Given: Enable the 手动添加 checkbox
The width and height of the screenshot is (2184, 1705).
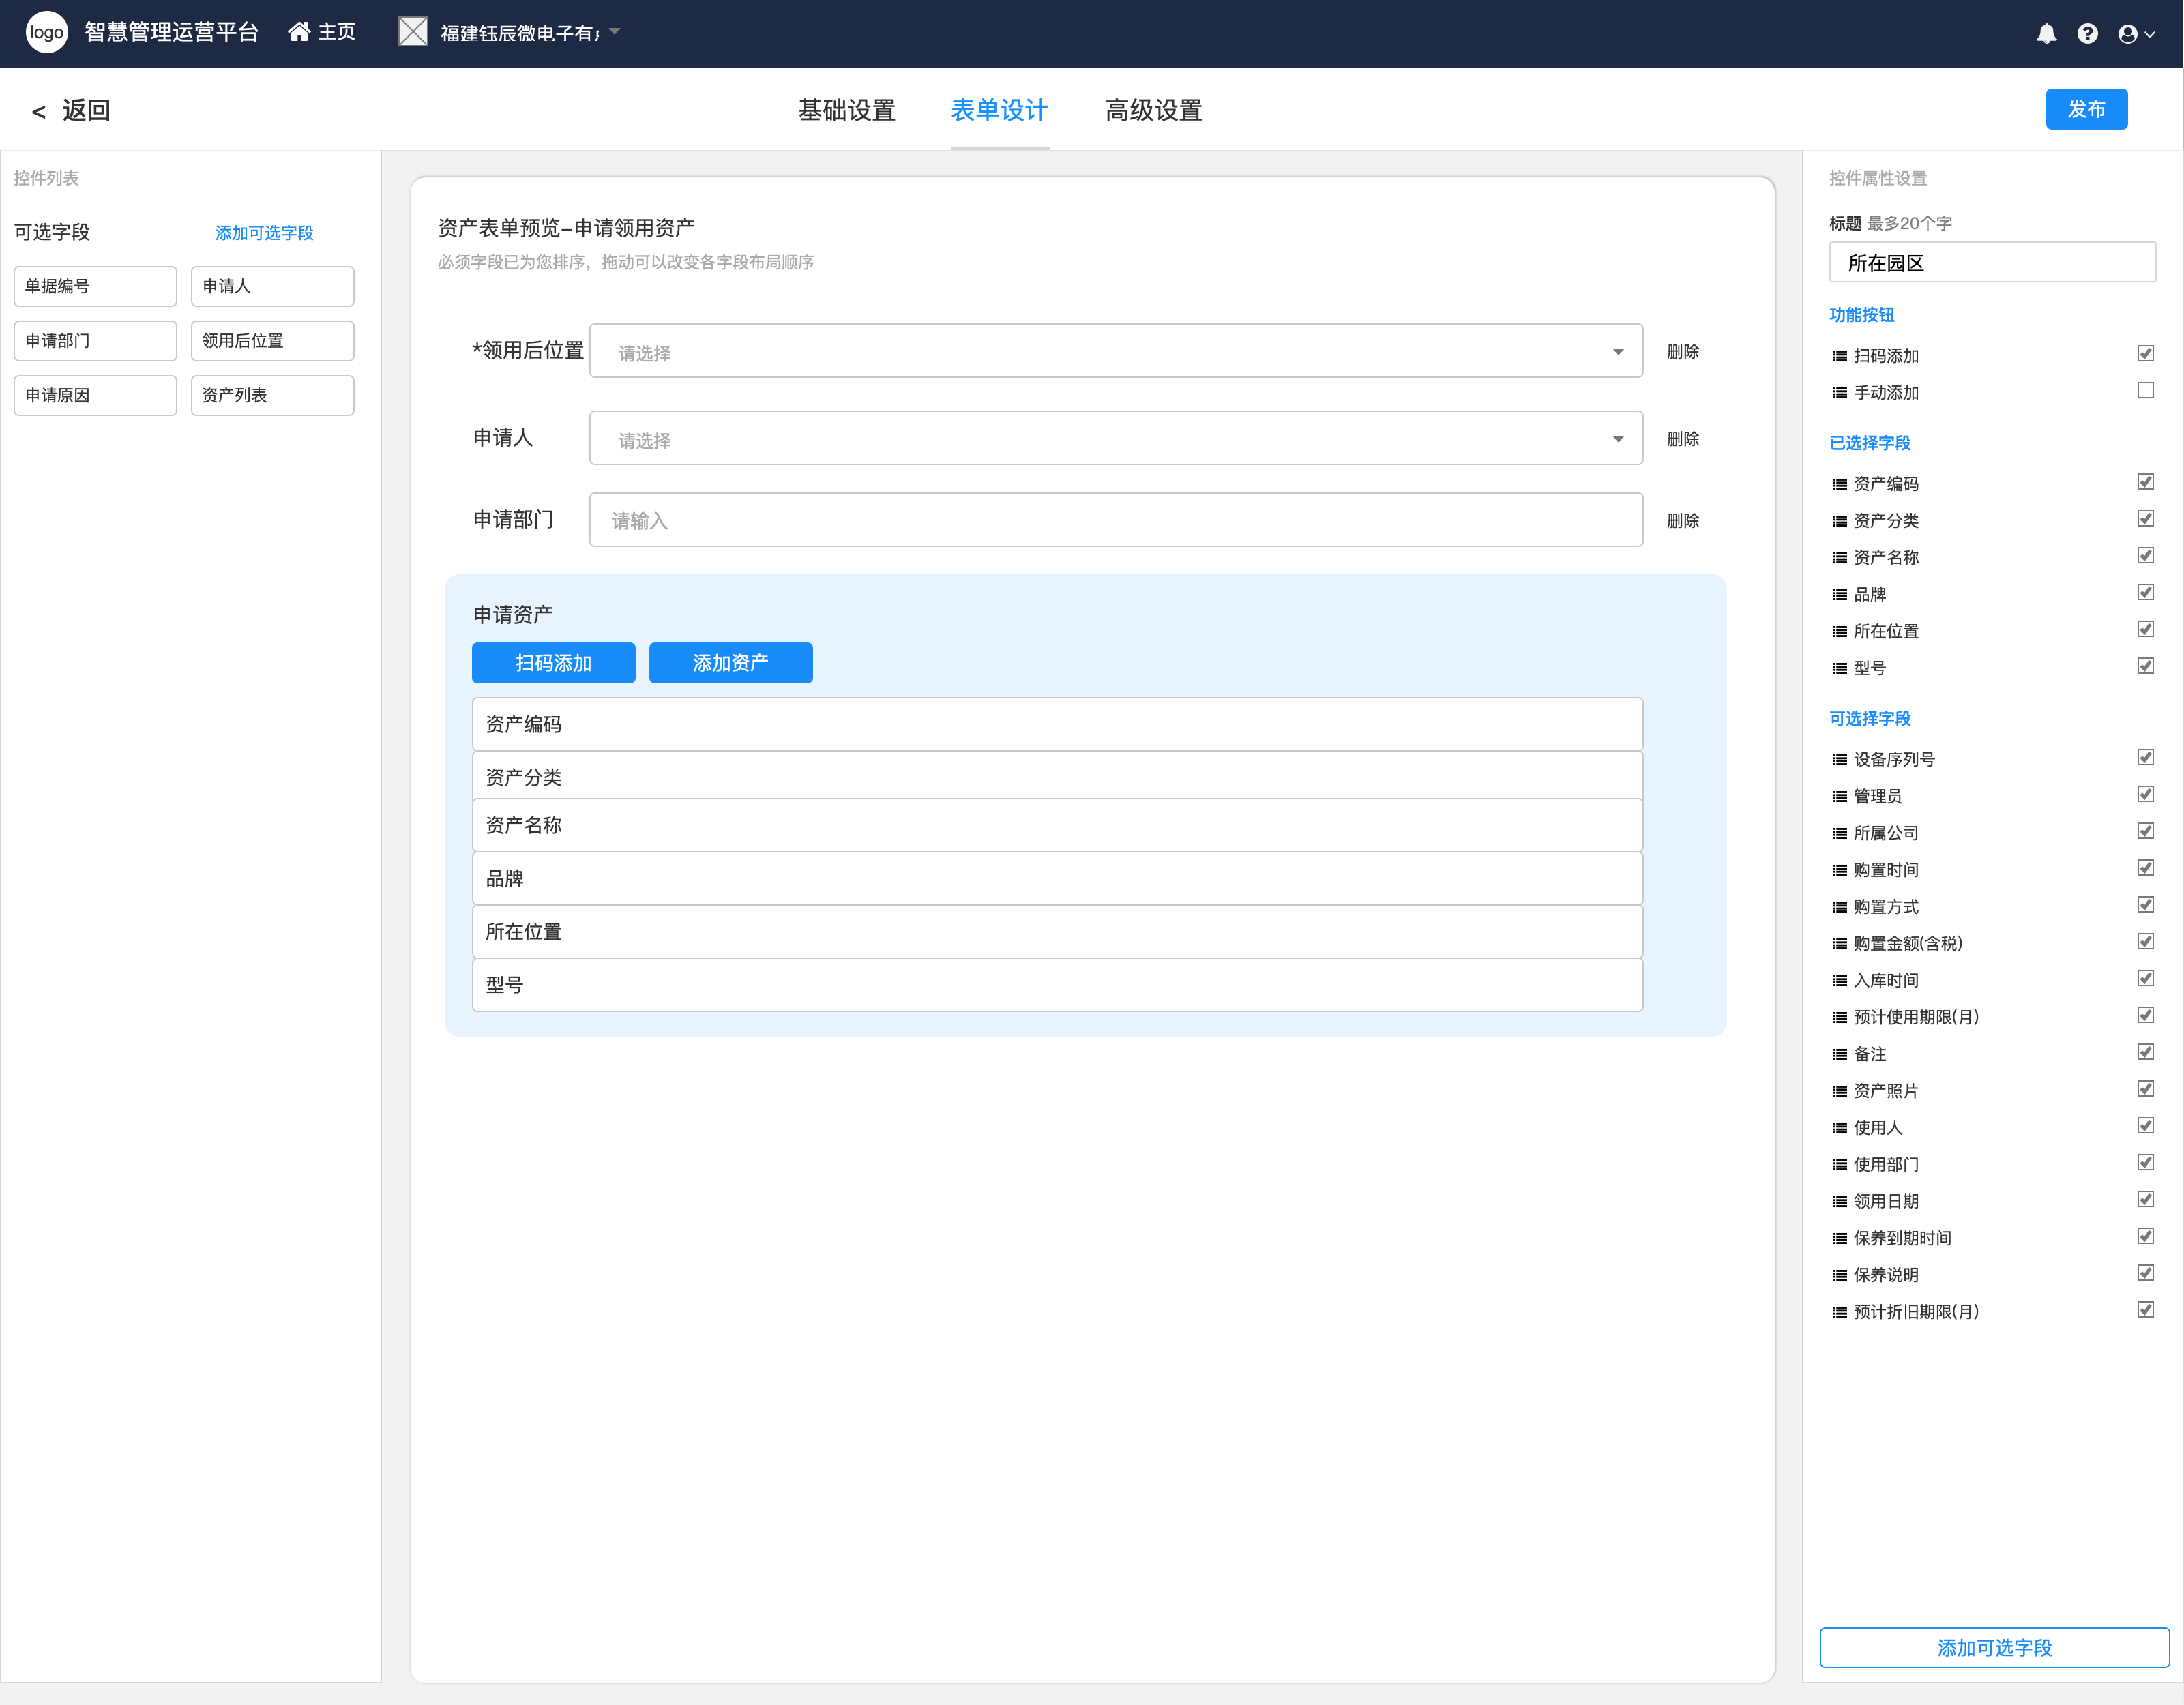Looking at the screenshot, I should [x=2145, y=390].
